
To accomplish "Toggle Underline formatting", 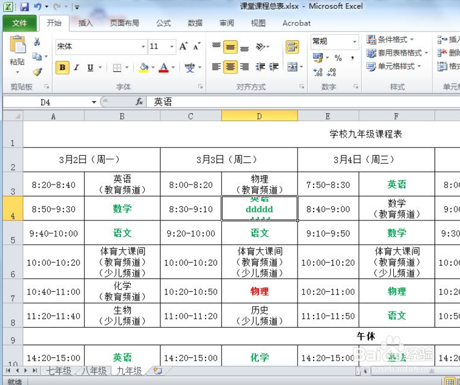I will tap(91, 68).
